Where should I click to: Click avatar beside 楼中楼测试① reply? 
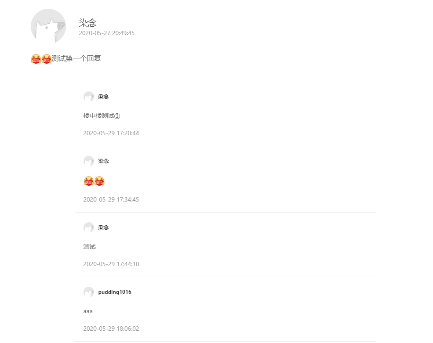[89, 97]
